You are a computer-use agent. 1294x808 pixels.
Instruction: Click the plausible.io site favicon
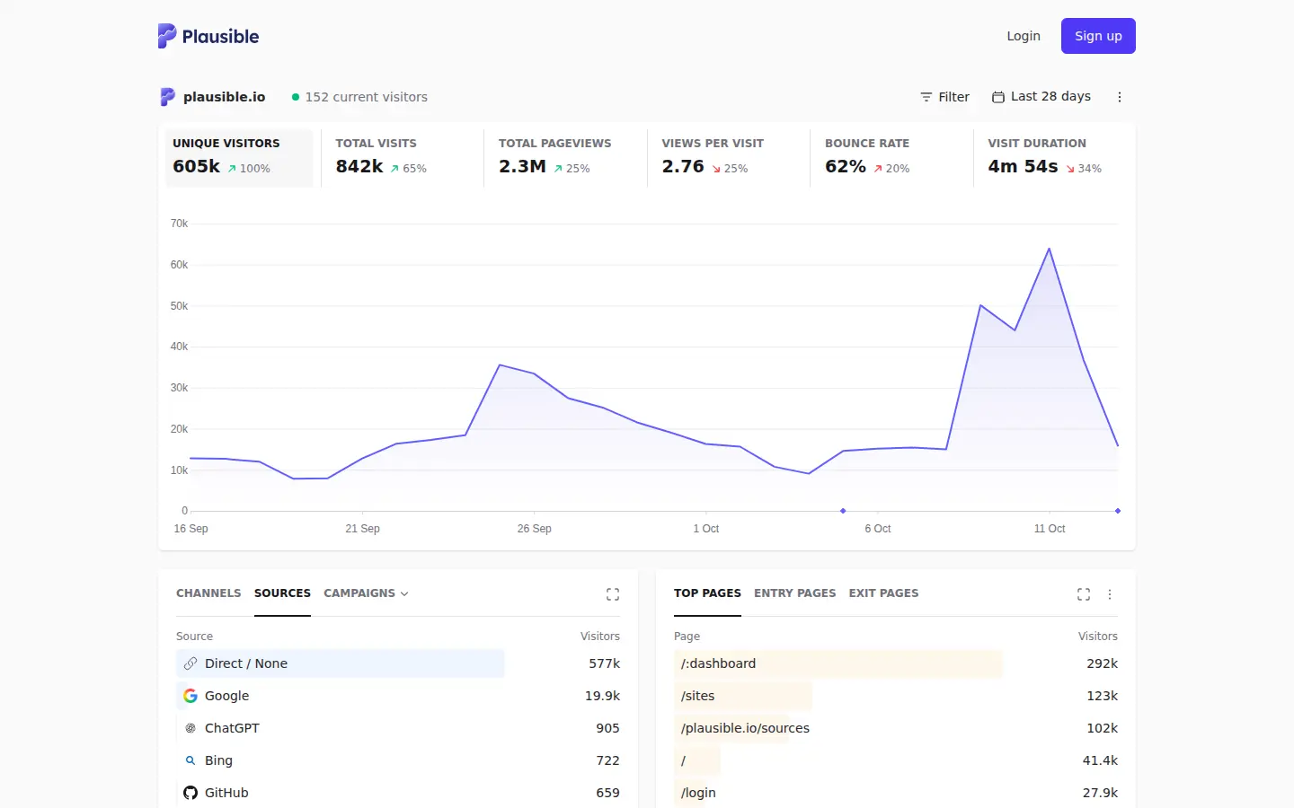tap(167, 97)
